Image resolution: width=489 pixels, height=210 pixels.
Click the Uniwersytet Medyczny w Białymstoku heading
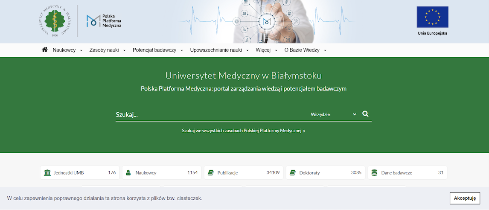(x=244, y=76)
